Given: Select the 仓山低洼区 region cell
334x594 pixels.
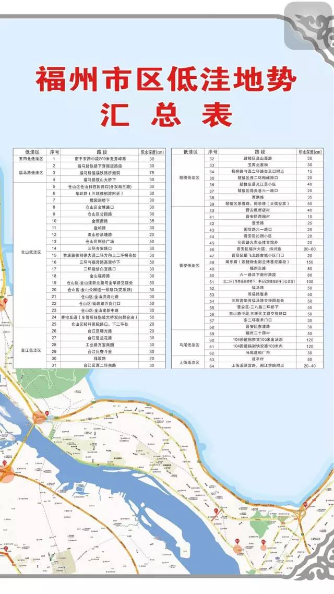Looking at the screenshot, I should [x=30, y=252].
